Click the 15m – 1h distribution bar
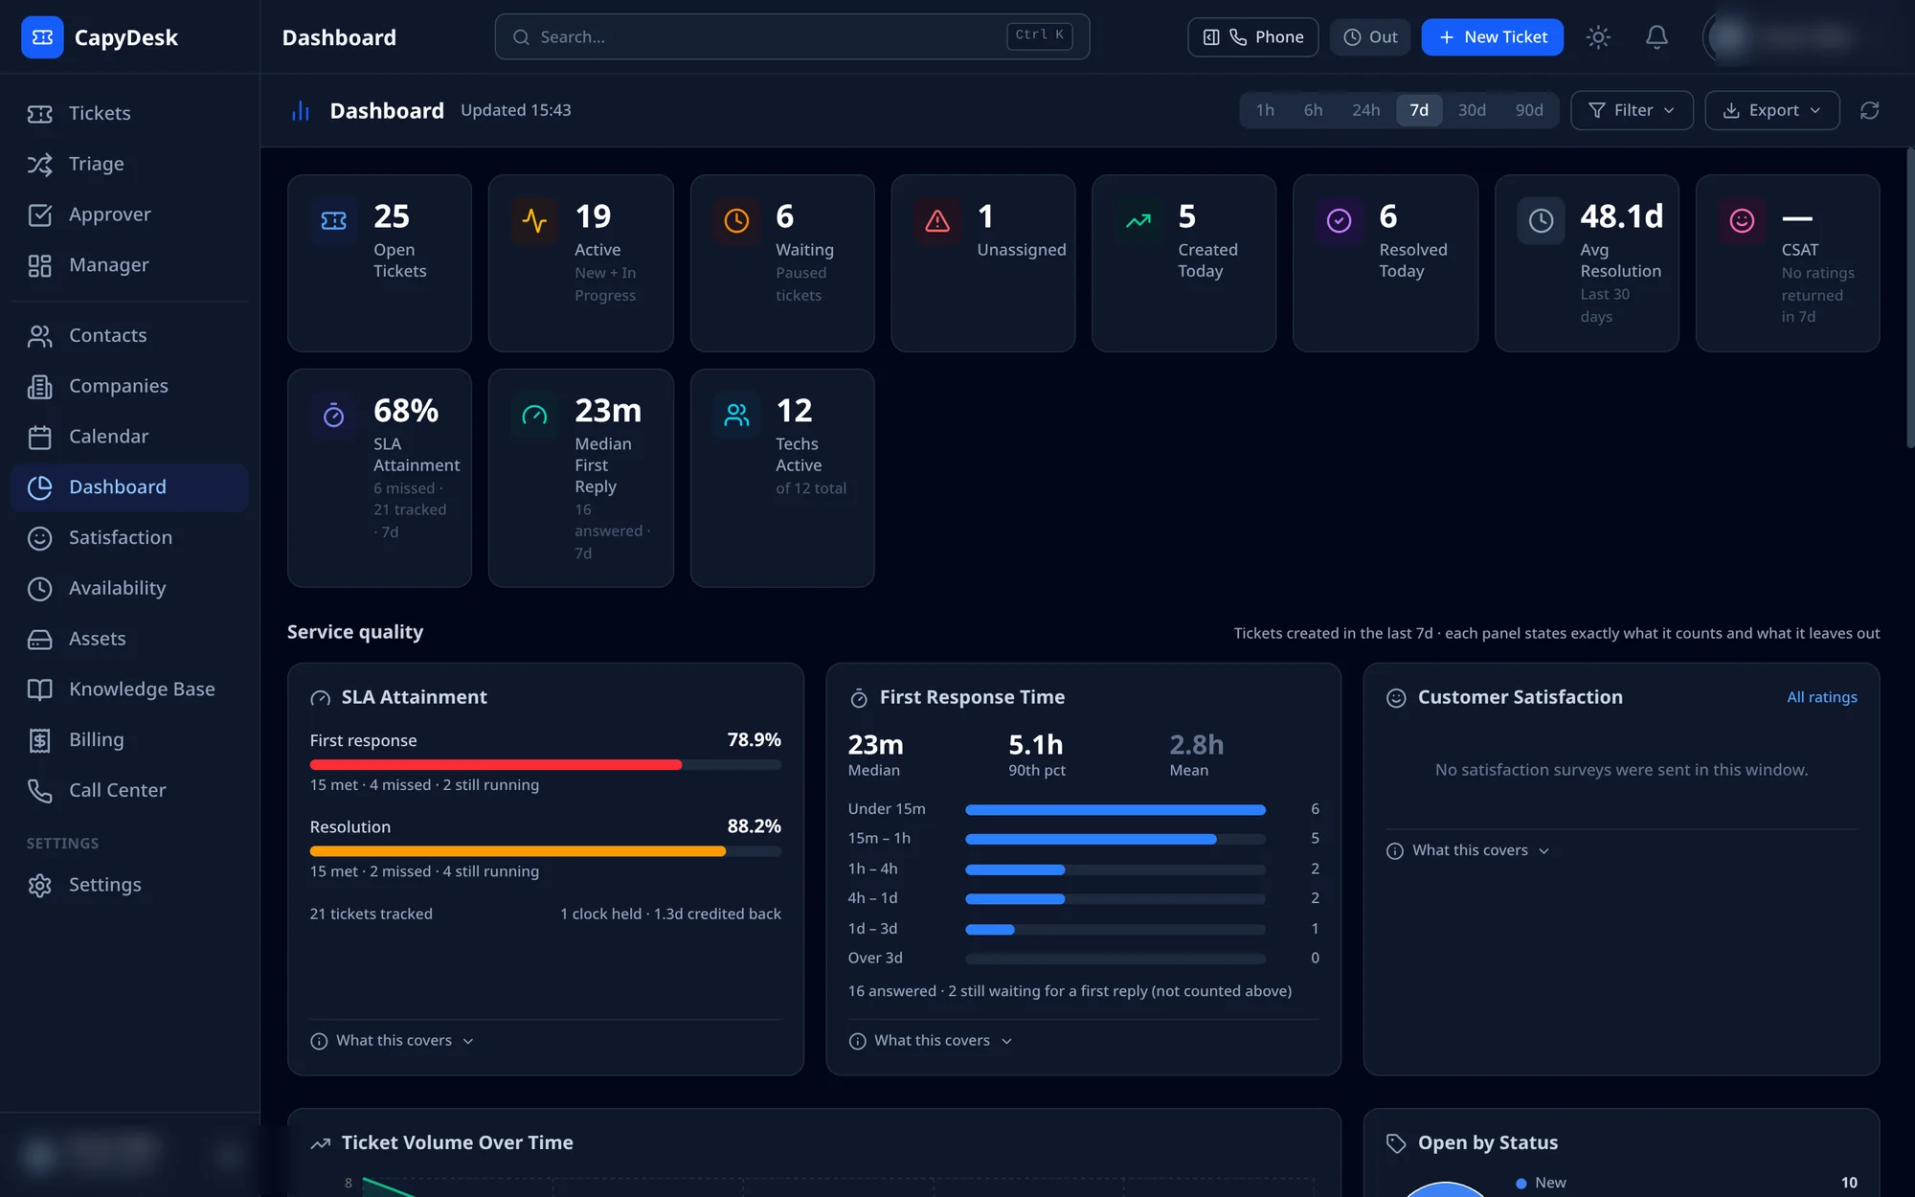The width and height of the screenshot is (1915, 1197). (x=1115, y=840)
